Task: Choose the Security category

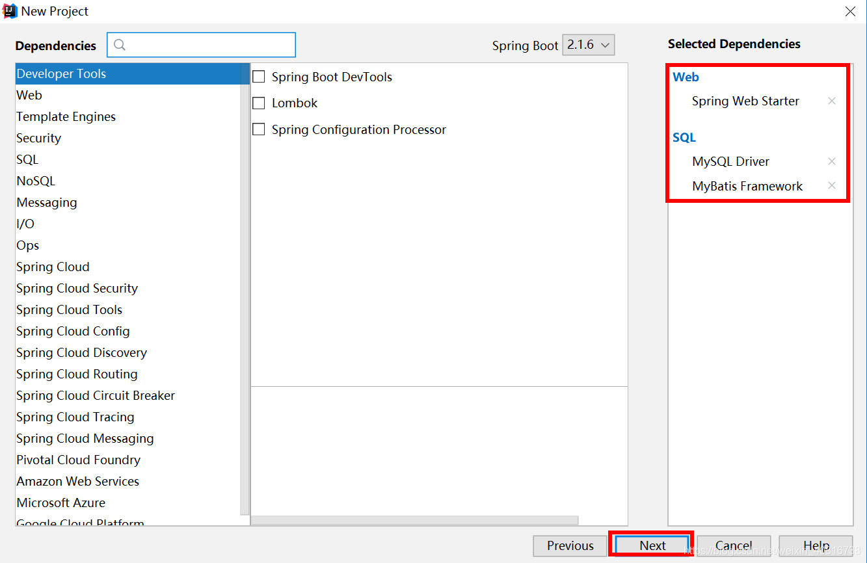Action: (x=127, y=138)
